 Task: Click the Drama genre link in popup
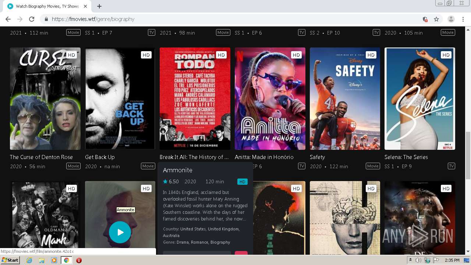click(183, 242)
